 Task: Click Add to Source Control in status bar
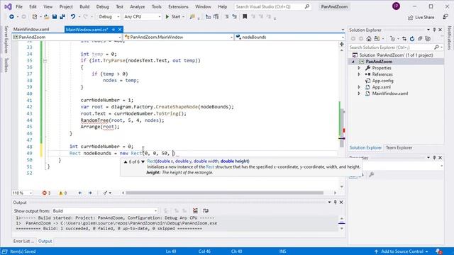coord(402,251)
